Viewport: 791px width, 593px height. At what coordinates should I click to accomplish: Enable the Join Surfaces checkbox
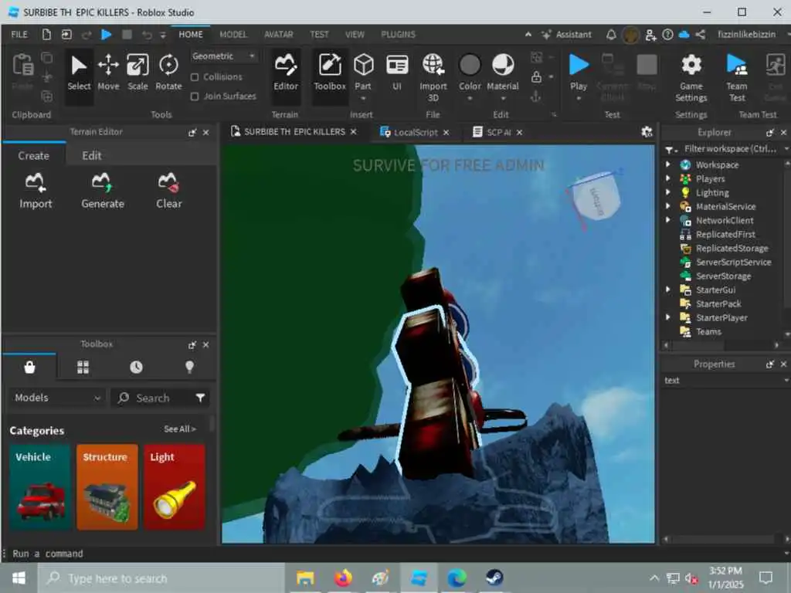(x=195, y=97)
